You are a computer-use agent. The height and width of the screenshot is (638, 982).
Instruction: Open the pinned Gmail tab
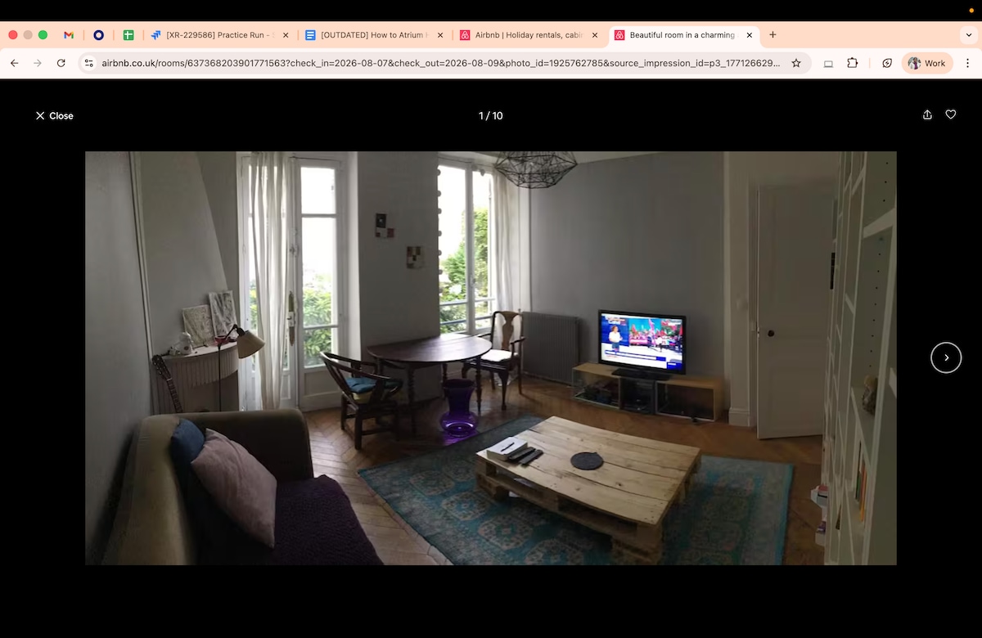click(x=69, y=35)
